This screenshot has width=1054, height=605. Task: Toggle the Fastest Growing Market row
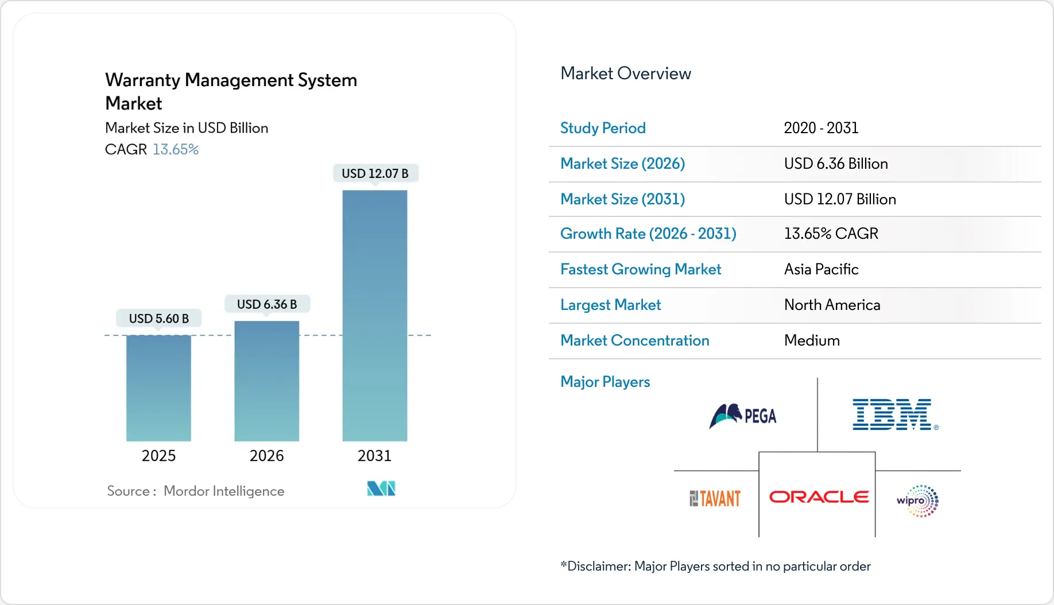(640, 269)
